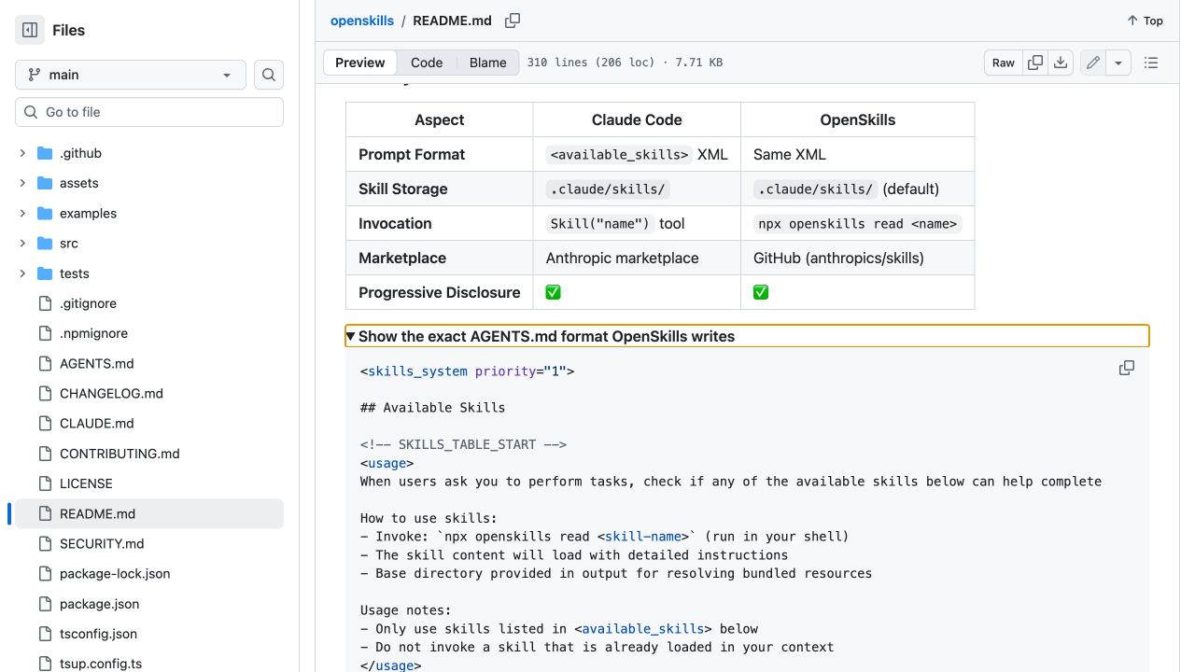Click the Progressive Disclosure row label
This screenshot has width=1195, height=672.
440,292
